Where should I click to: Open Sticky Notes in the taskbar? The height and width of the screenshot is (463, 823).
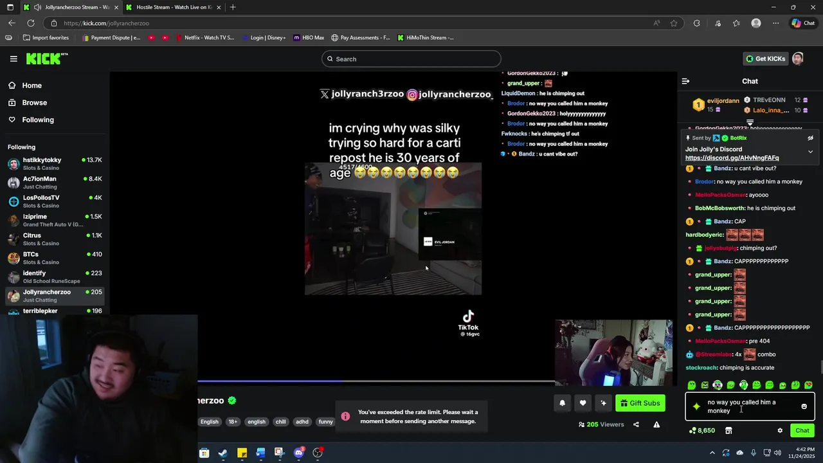click(x=242, y=453)
